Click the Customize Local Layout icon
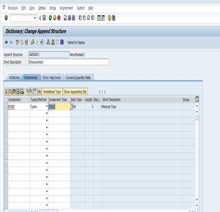 pos(113,18)
